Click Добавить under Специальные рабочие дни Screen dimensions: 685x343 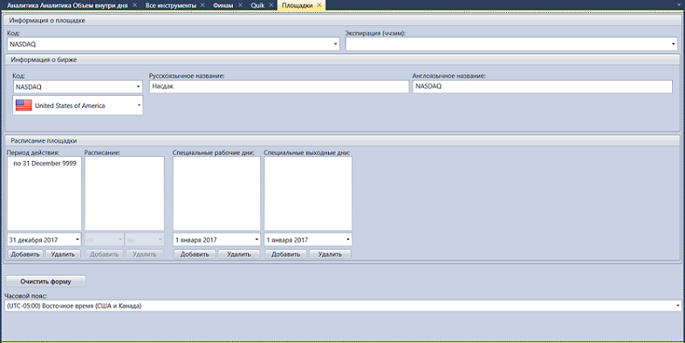(194, 254)
